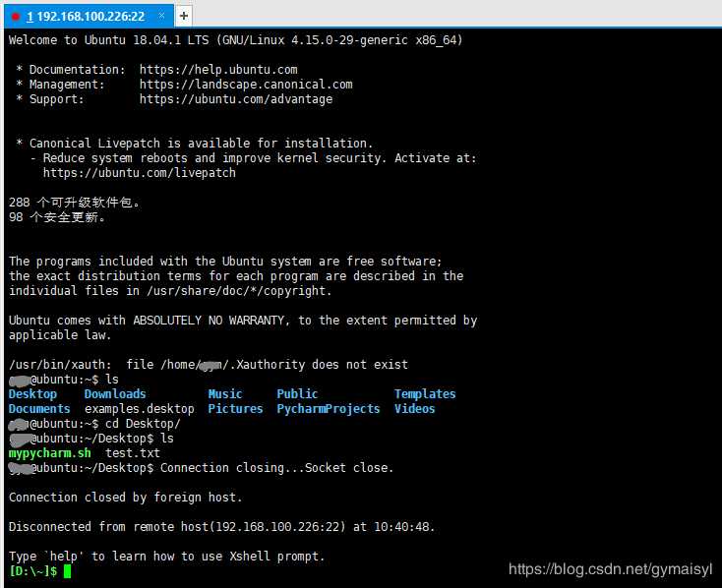The height and width of the screenshot is (588, 722).
Task: Click the https://landscape.canonical.com URL
Action: pyautogui.click(x=246, y=85)
